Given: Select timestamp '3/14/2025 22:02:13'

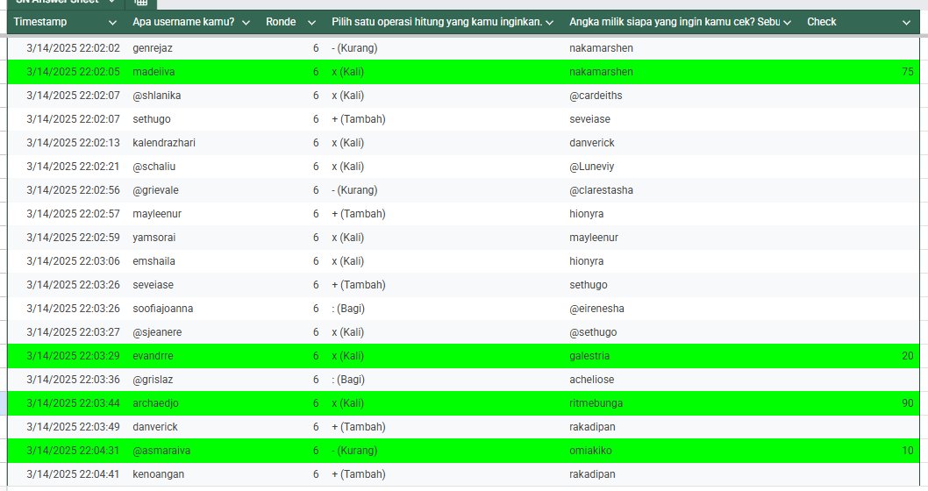Looking at the screenshot, I should tap(73, 143).
